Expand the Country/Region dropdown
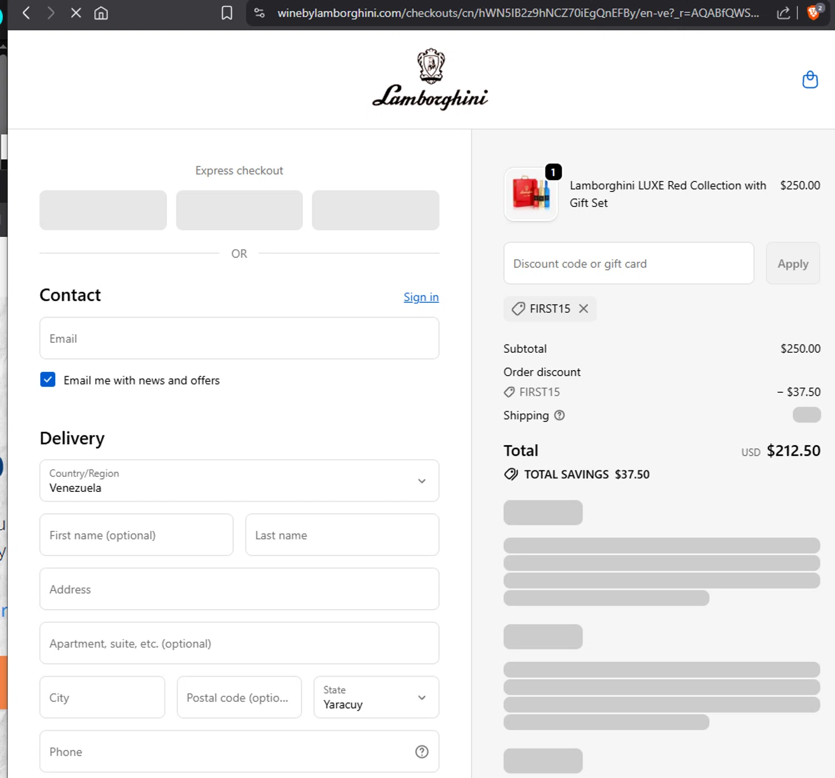835x778 pixels. 239,480
